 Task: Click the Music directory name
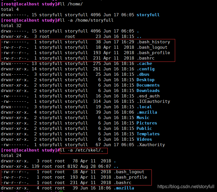coord(143,118)
